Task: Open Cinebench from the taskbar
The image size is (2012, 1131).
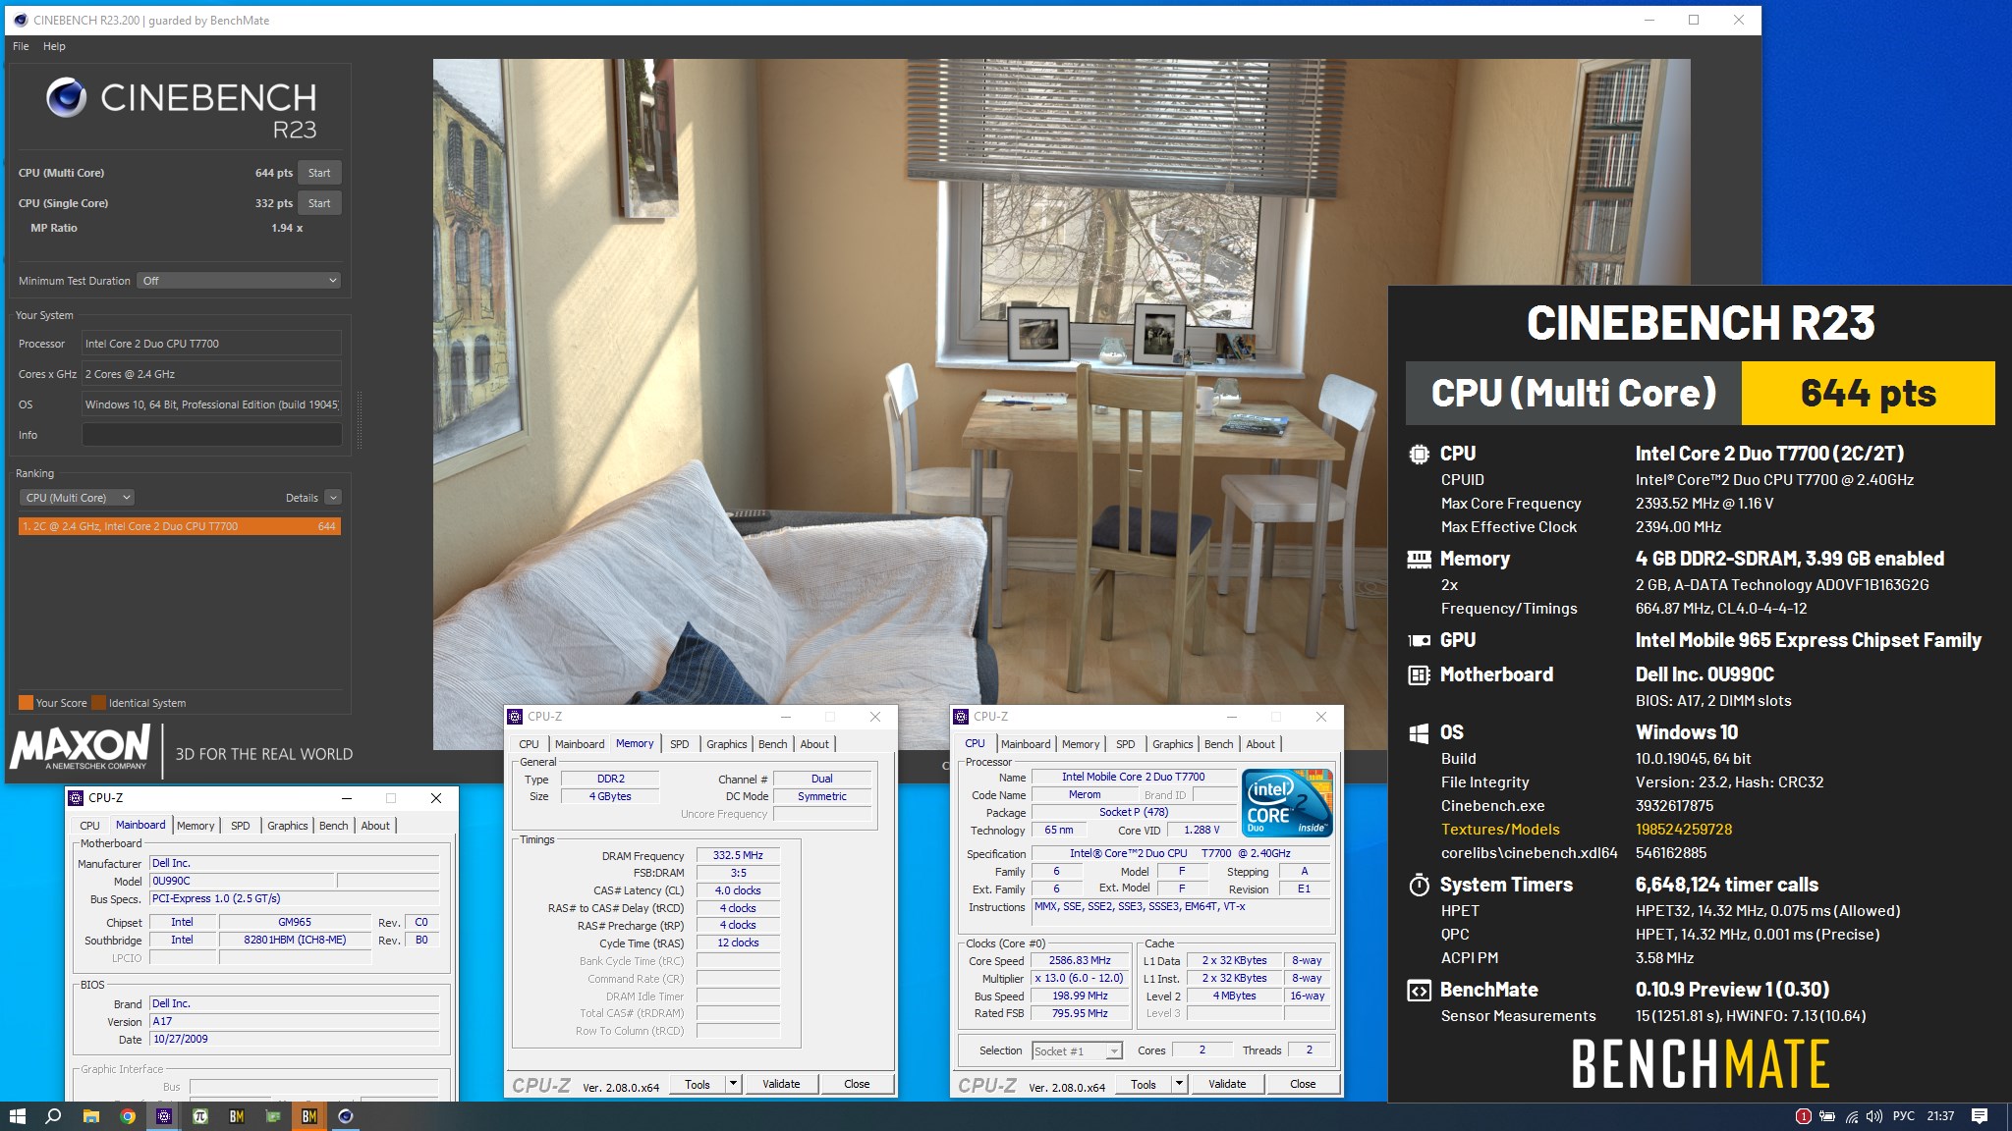Action: point(346,1116)
